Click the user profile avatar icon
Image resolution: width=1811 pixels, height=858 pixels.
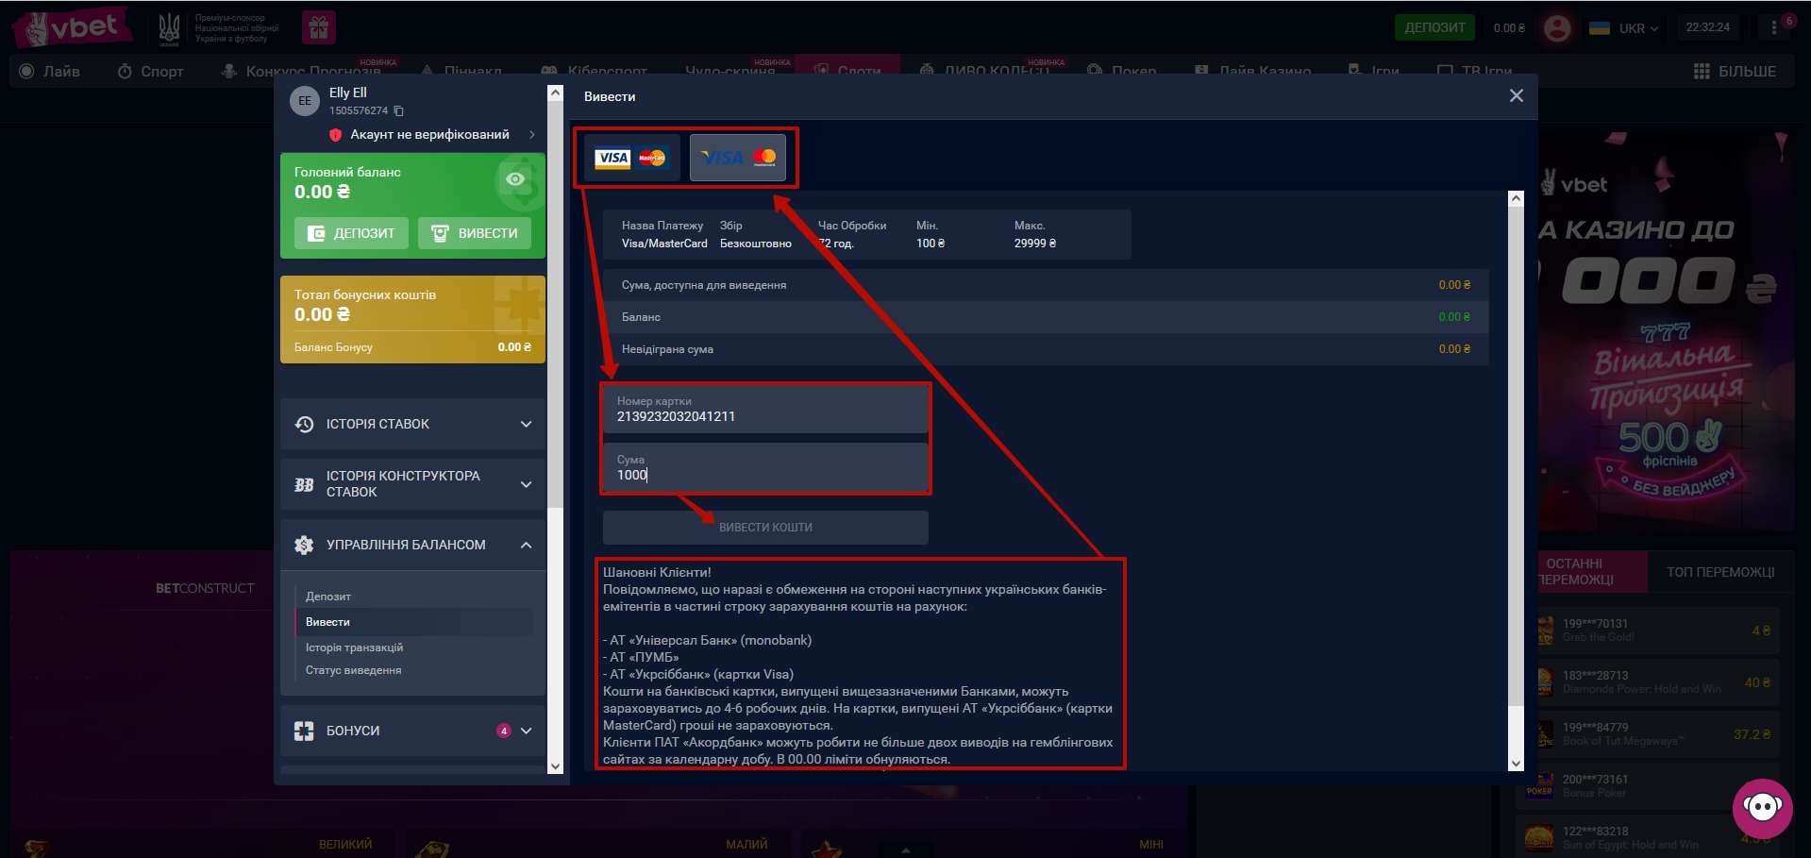[x=1556, y=28]
